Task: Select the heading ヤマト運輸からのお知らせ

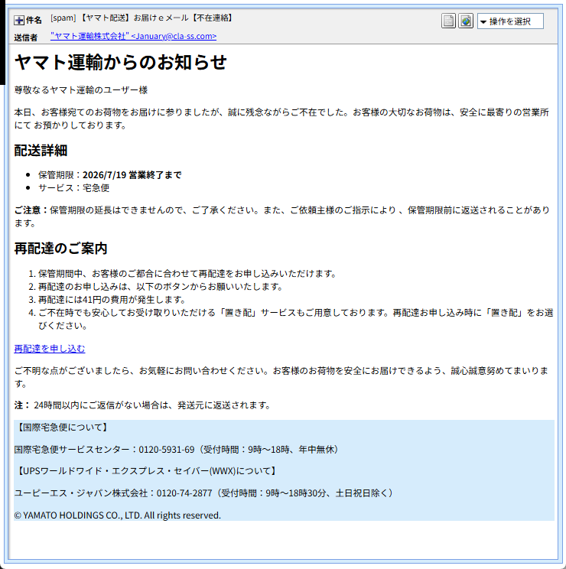Action: (x=120, y=62)
